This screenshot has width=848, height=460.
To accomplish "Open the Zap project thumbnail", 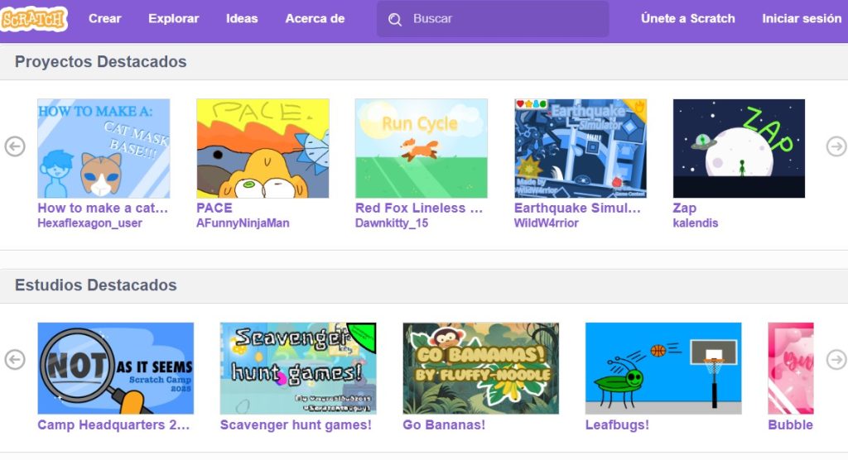I will [739, 148].
